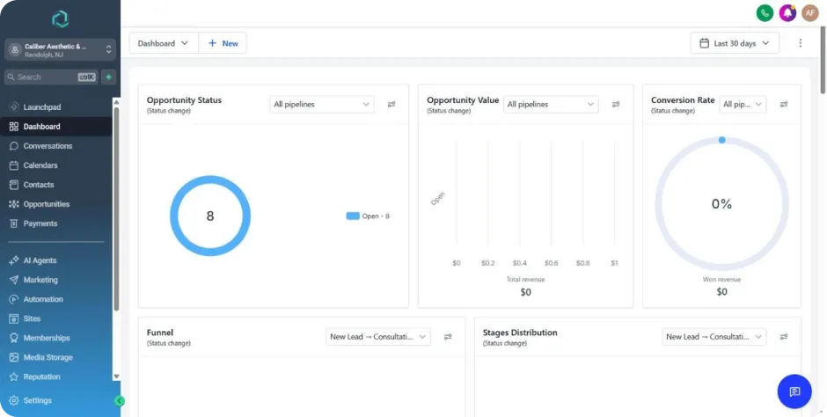Click the Conversations chat bubble icon

(14, 146)
